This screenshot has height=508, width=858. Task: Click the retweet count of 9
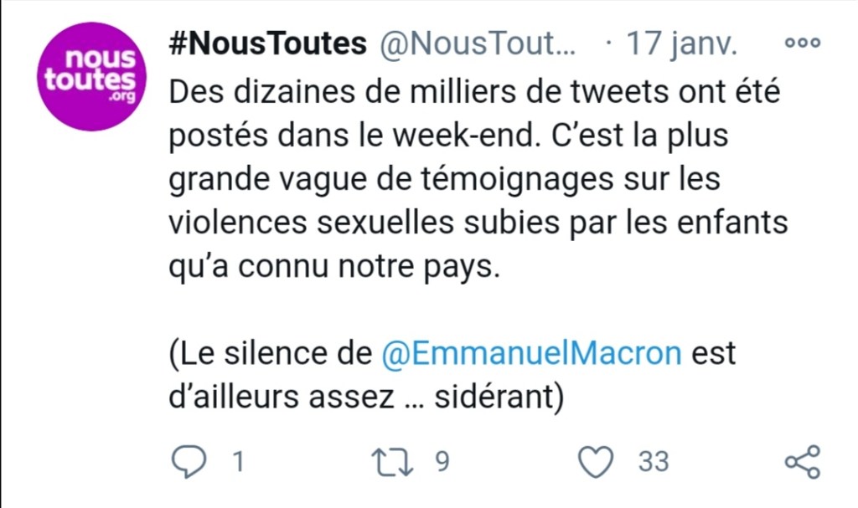pyautogui.click(x=442, y=461)
